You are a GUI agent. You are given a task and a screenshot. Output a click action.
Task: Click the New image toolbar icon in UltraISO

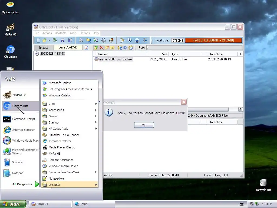pos(38,40)
